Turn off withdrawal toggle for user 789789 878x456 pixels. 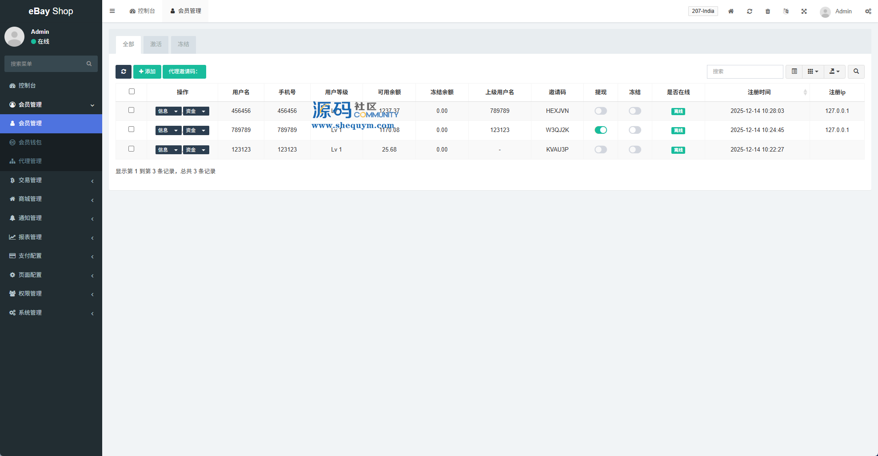[600, 130]
